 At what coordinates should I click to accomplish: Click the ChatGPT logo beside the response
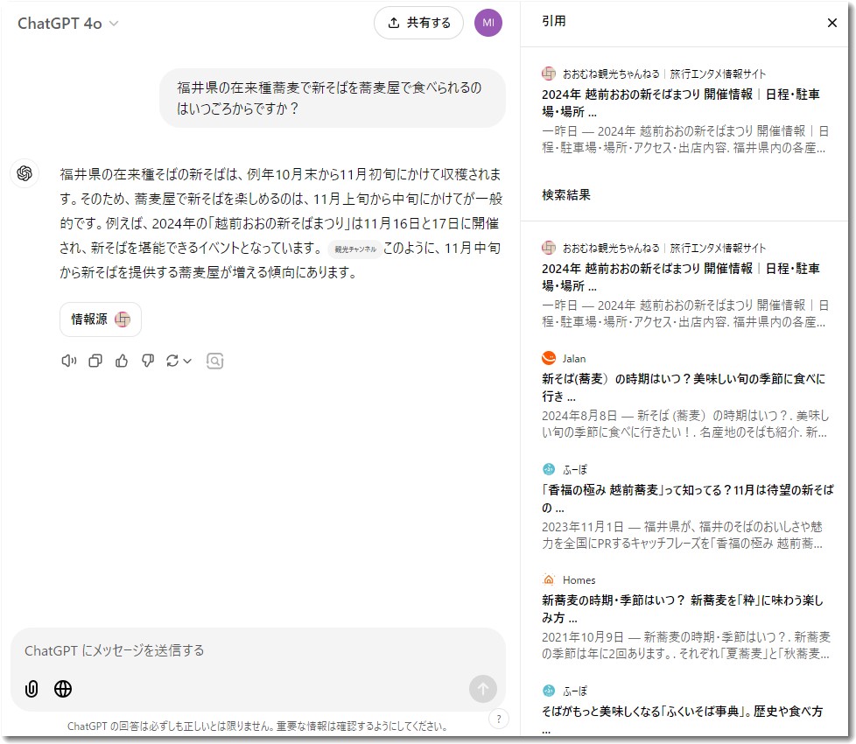(25, 173)
